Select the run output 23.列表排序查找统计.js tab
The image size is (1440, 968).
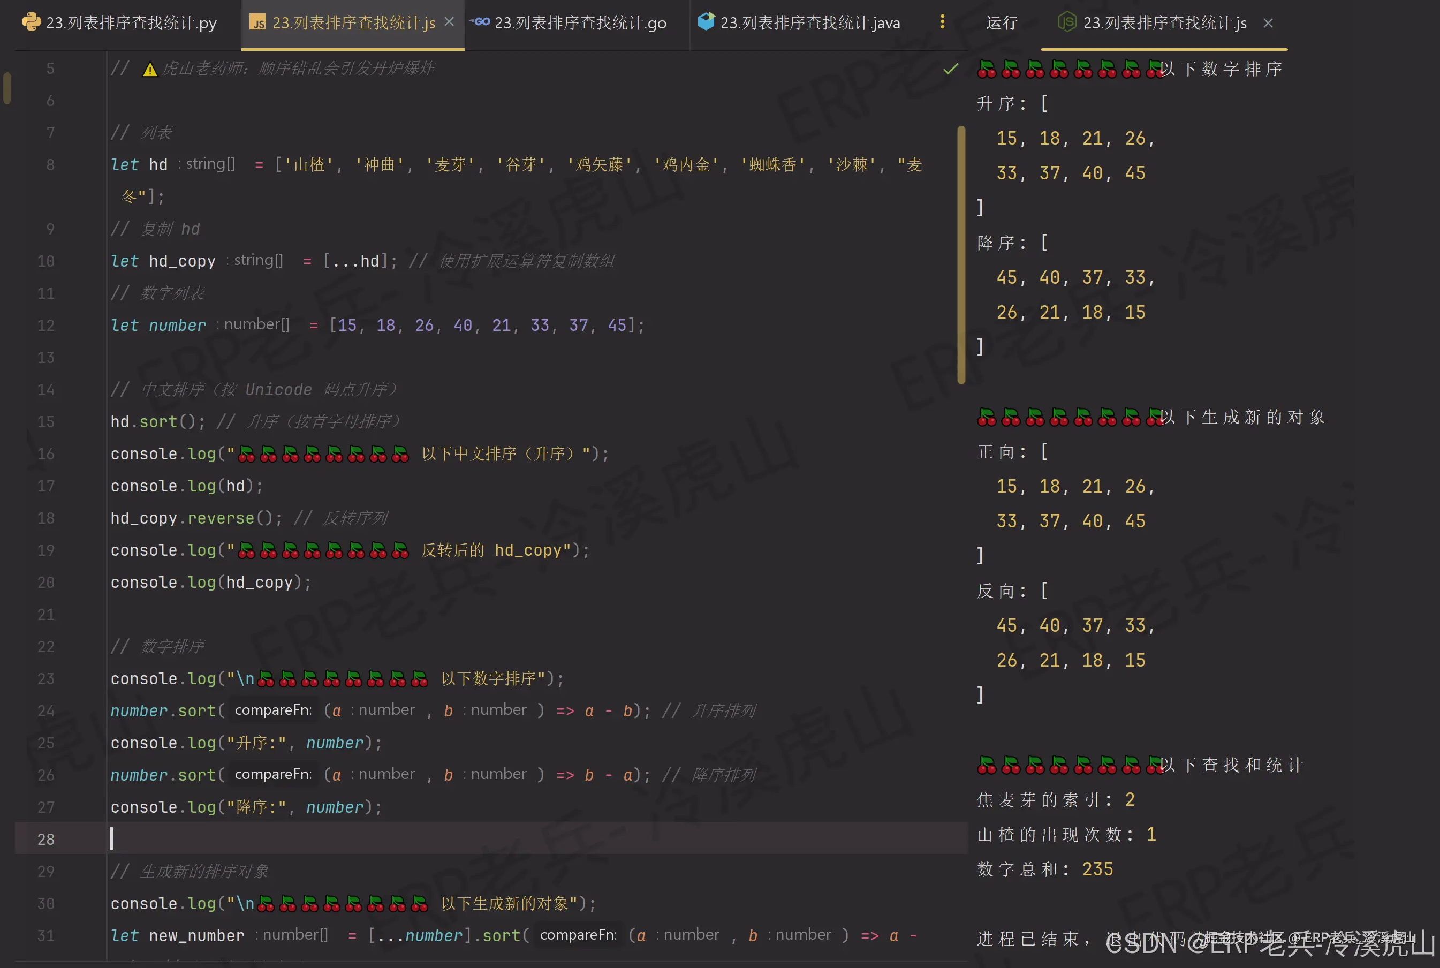[x=1165, y=23]
